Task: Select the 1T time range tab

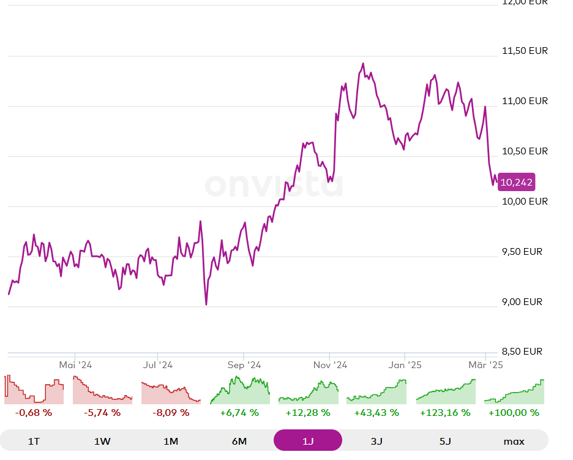Action: tap(34, 441)
